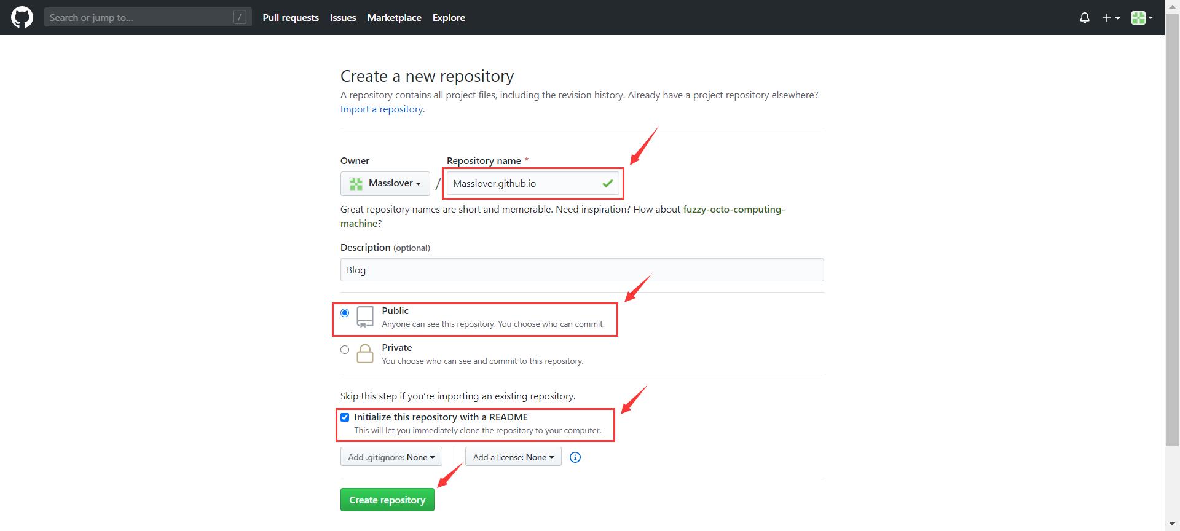Screen dimensions: 1180x531
Task: Click the slash shortcut key icon
Action: point(240,17)
